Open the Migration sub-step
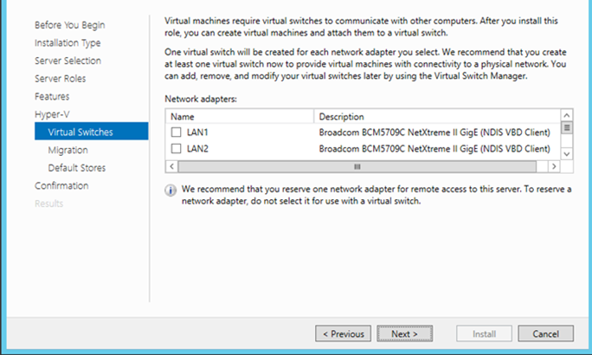Screen dimensions: 592x355 tap(68, 150)
